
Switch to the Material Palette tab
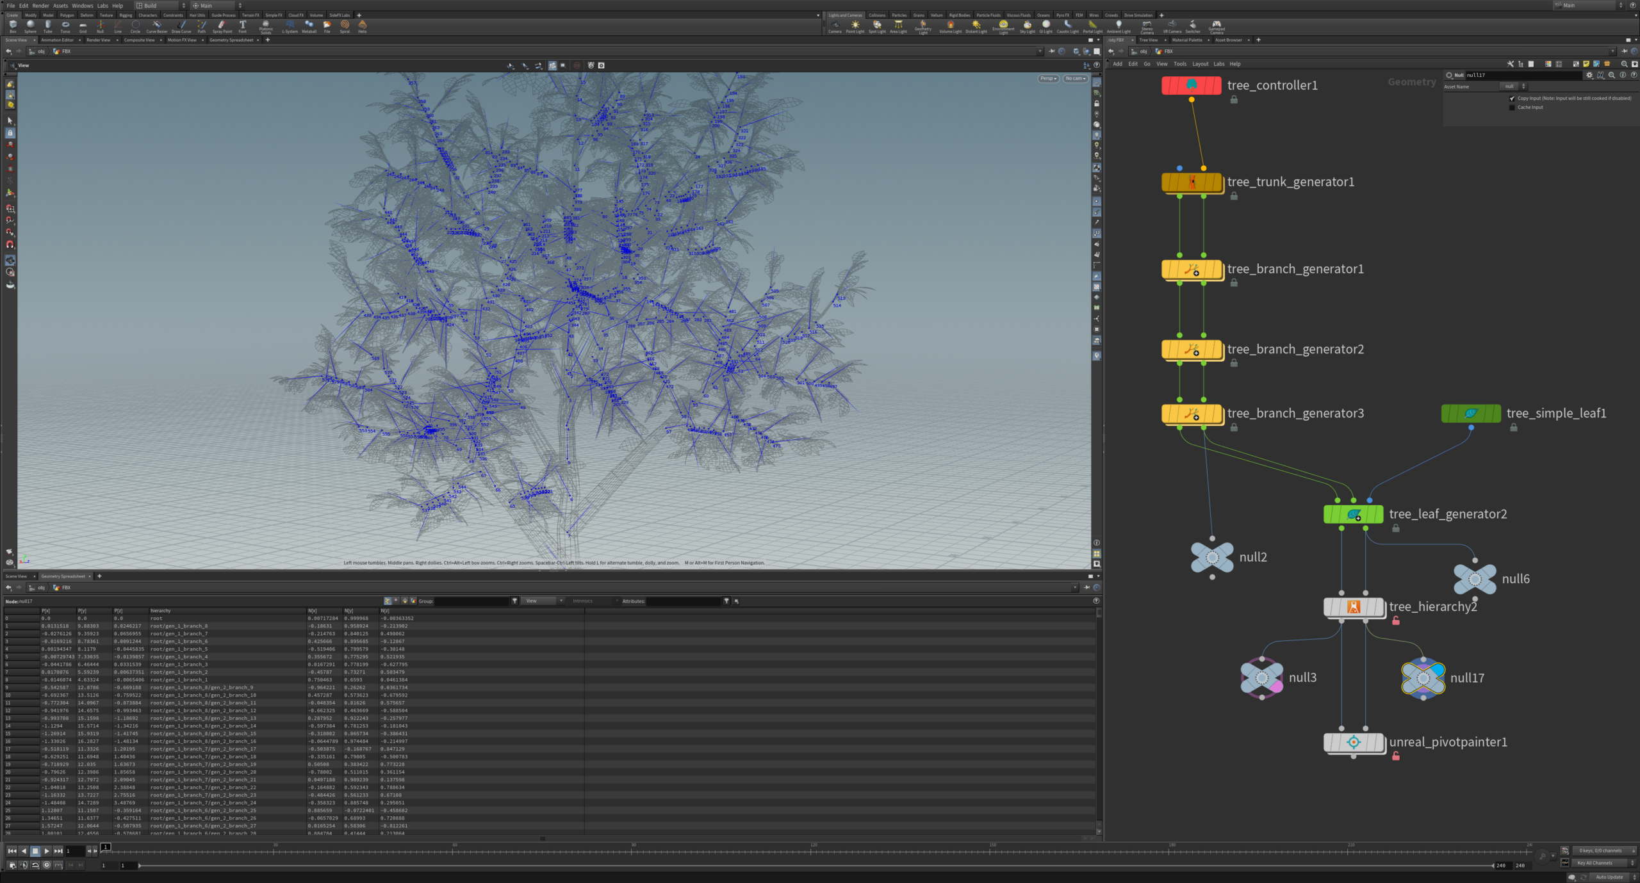coord(1187,40)
